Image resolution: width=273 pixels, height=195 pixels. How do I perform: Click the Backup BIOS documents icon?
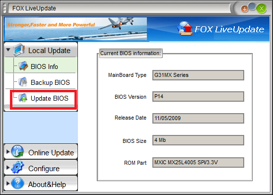[x=23, y=82]
